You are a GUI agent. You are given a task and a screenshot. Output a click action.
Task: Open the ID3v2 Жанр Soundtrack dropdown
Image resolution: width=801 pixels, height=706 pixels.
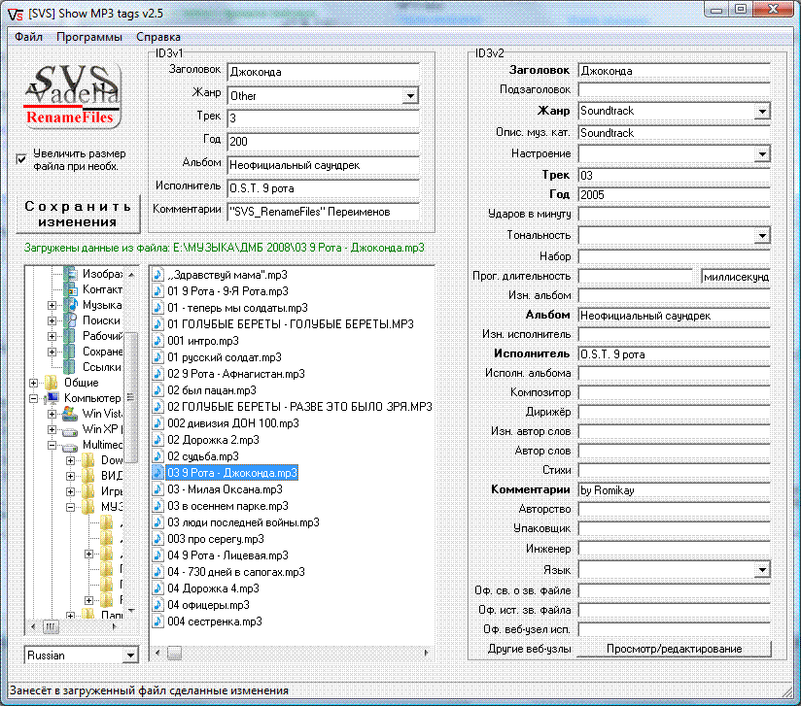(x=762, y=112)
